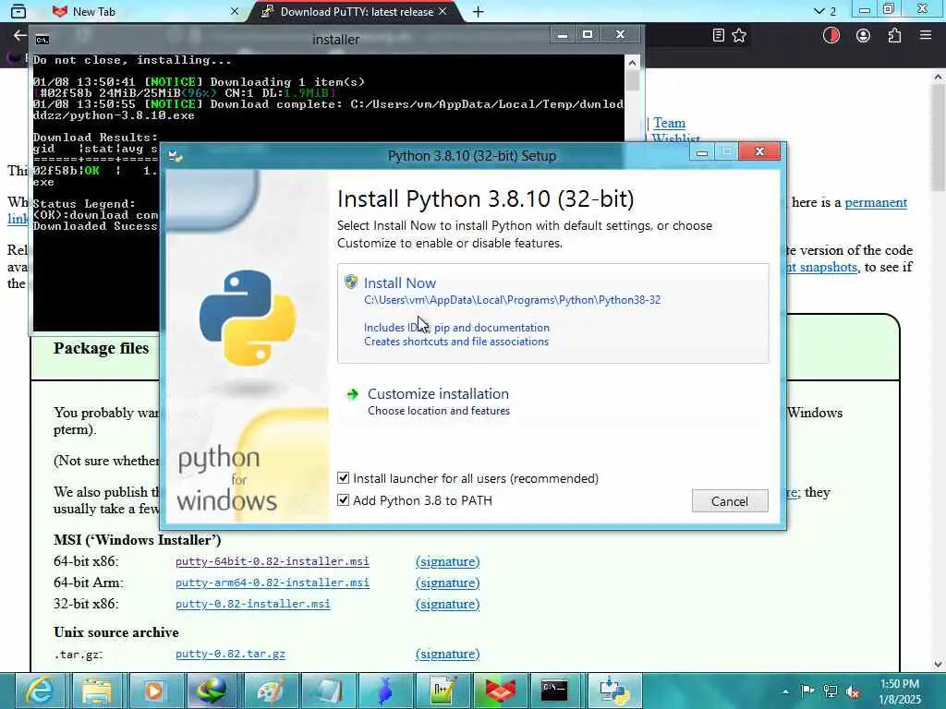The image size is (946, 709).
Task: Download putty-64bit-0.82-installer.msi
Action: [x=273, y=561]
